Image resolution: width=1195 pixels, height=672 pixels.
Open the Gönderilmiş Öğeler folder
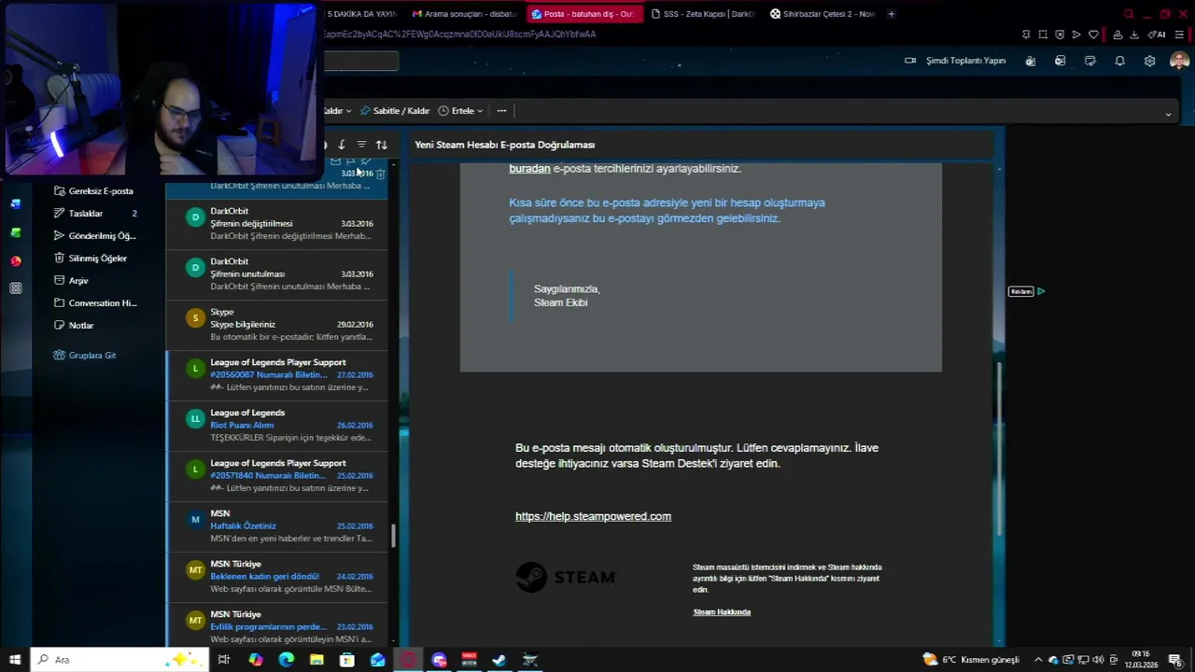[x=93, y=236]
